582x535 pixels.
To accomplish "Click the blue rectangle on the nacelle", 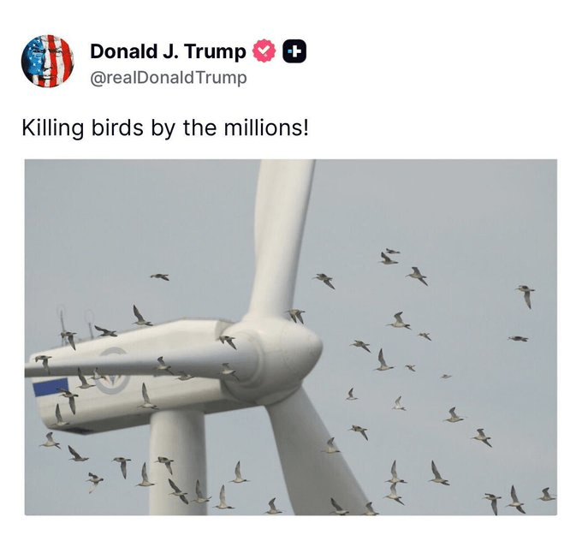I will [x=50, y=387].
